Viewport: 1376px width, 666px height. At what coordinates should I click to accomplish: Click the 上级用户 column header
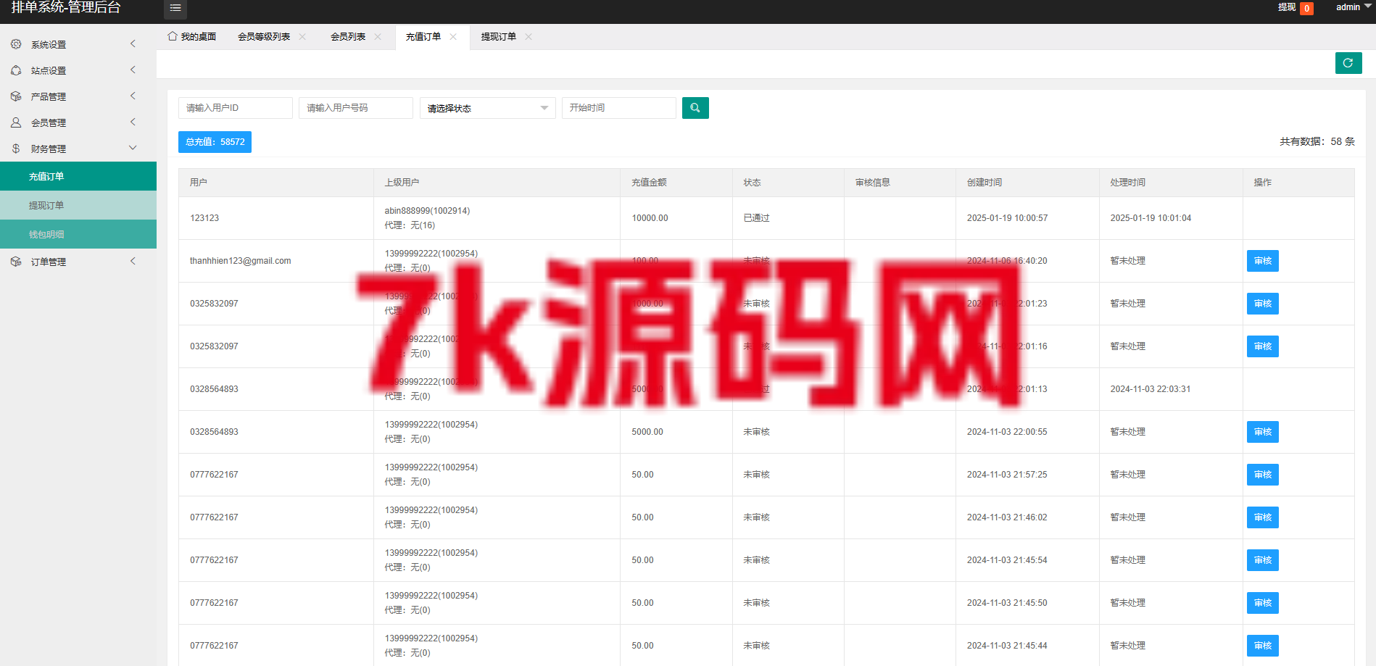(402, 183)
